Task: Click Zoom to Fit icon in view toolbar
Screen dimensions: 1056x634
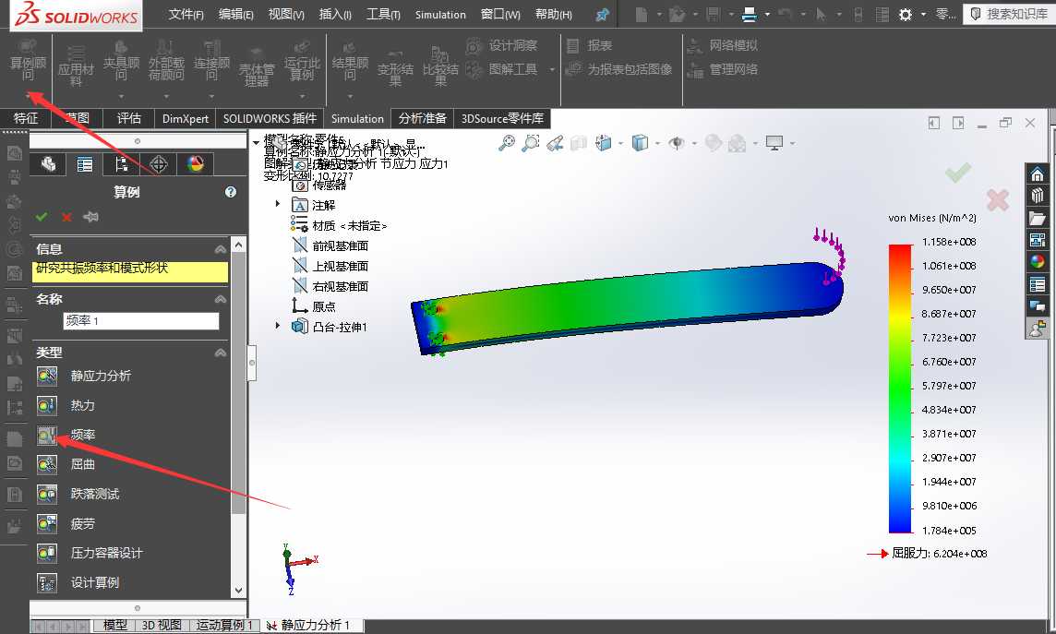Action: [507, 143]
